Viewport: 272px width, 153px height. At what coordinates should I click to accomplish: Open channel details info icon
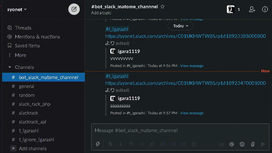(265, 9)
